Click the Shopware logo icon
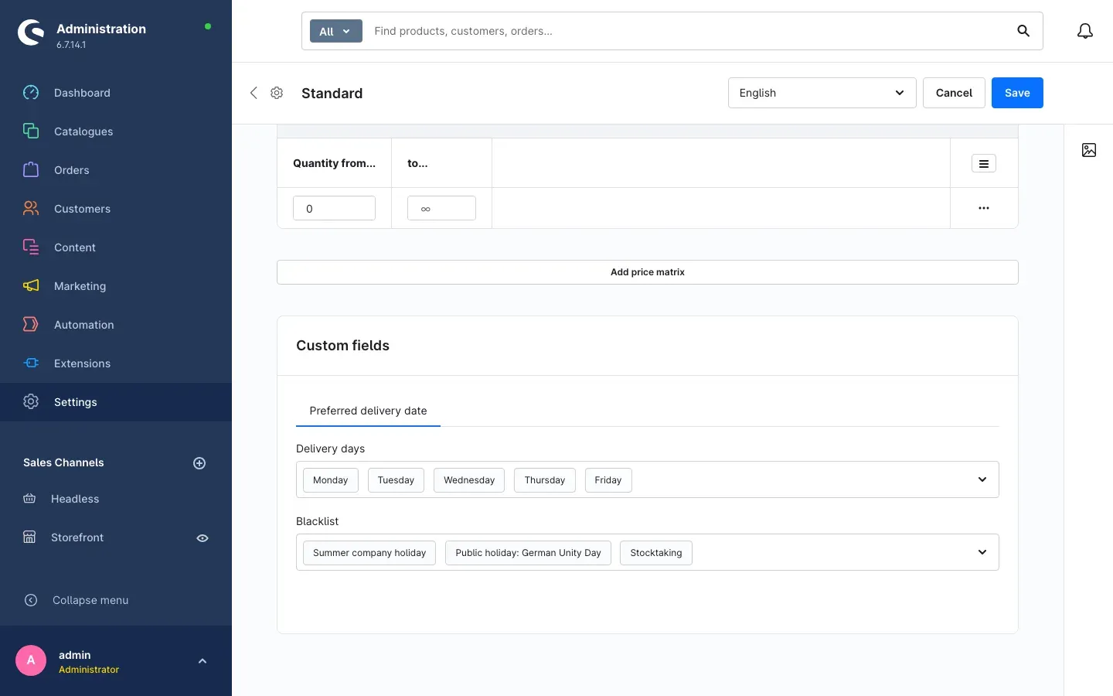The width and height of the screenshot is (1113, 696). click(x=31, y=32)
